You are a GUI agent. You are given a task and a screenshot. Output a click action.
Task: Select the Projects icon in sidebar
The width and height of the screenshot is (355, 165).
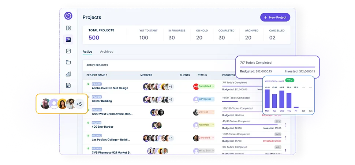click(x=68, y=40)
